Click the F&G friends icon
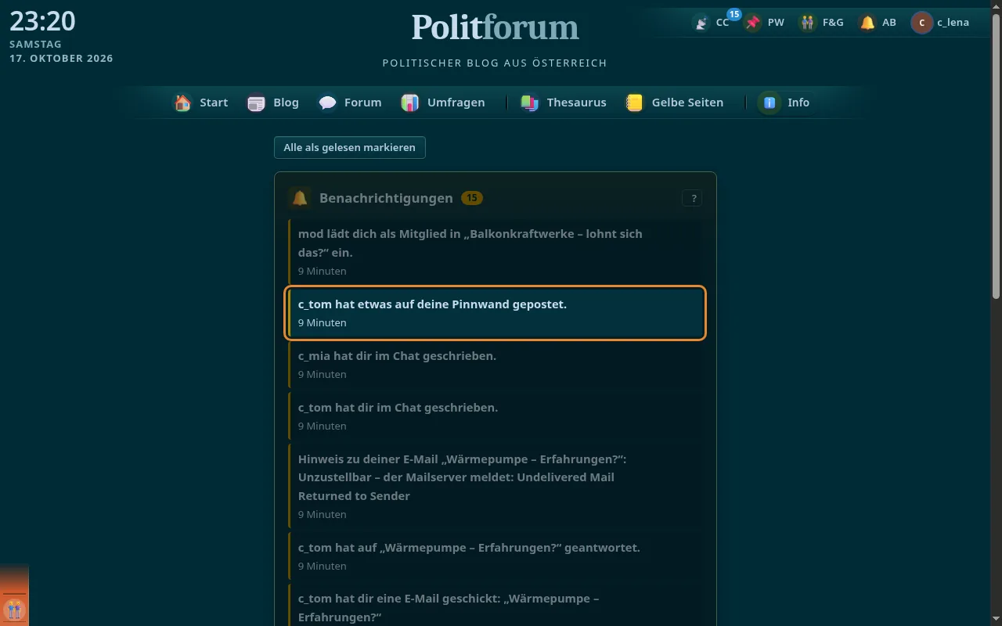 (807, 23)
